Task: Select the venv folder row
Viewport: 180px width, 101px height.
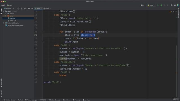Action: 18,16
